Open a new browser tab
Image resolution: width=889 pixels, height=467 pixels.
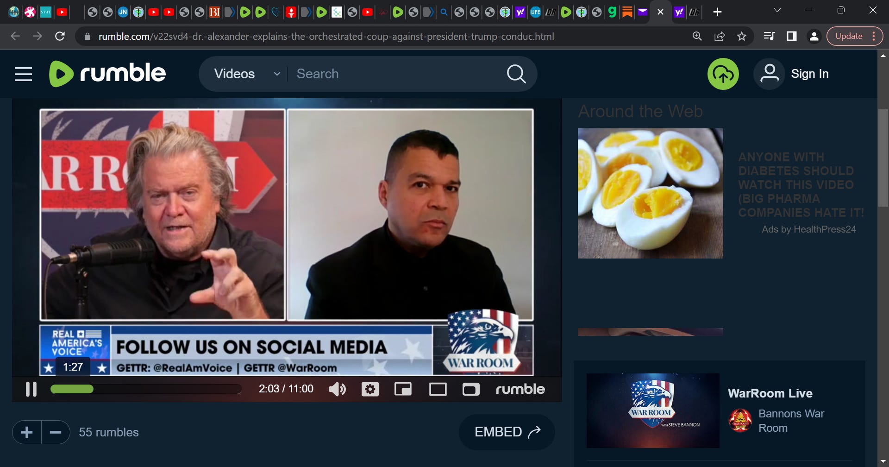click(x=717, y=12)
